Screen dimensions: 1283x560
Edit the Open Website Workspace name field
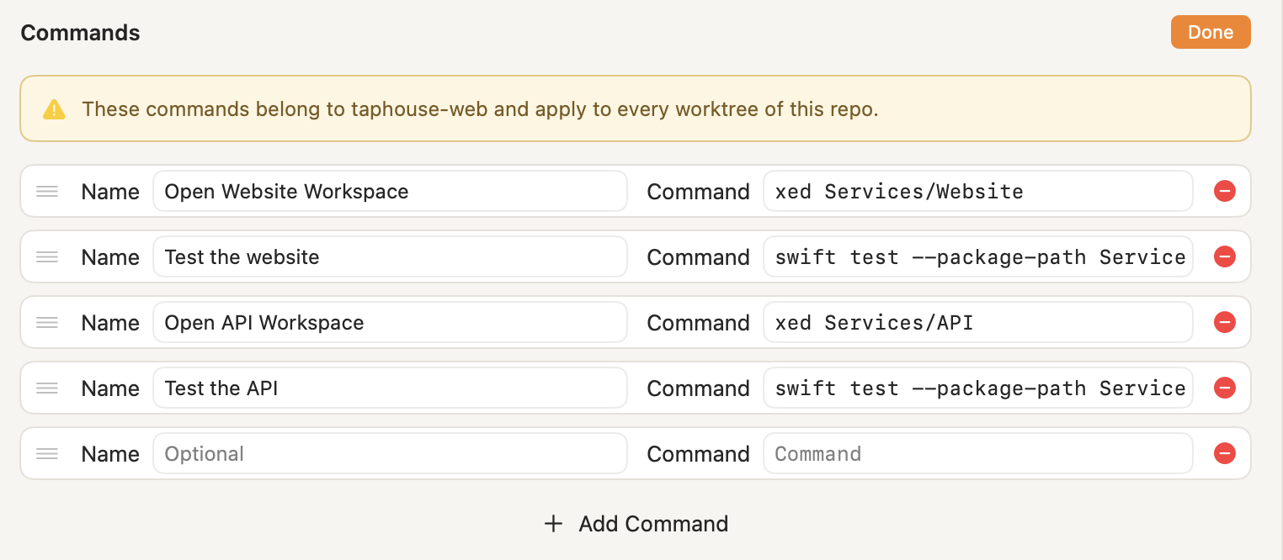coord(390,192)
